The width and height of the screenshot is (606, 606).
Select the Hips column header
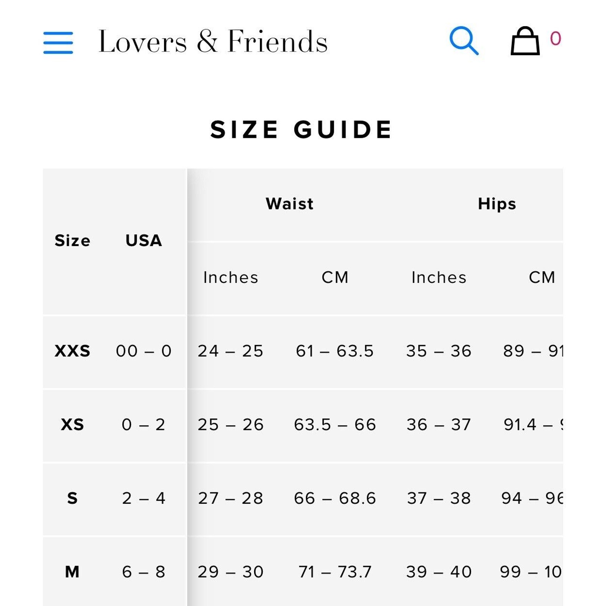(x=497, y=204)
